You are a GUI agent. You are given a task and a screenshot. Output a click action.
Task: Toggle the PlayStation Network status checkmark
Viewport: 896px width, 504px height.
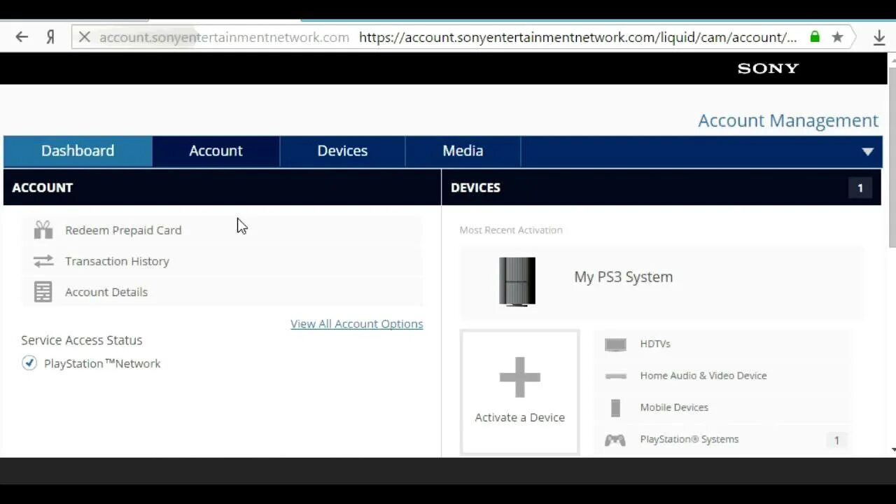click(x=29, y=363)
